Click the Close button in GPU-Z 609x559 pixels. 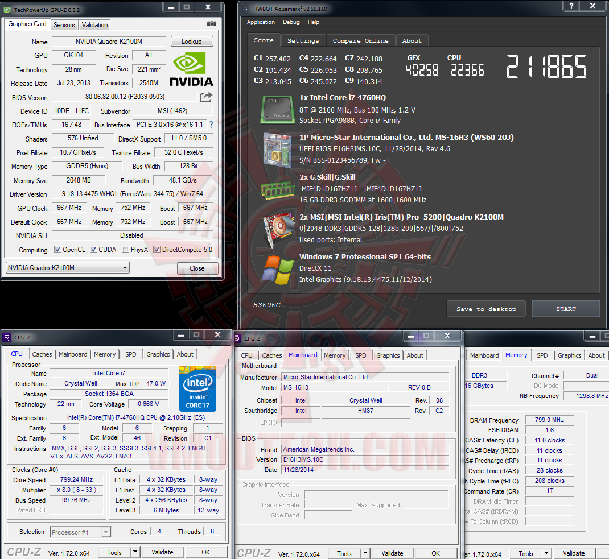[197, 268]
